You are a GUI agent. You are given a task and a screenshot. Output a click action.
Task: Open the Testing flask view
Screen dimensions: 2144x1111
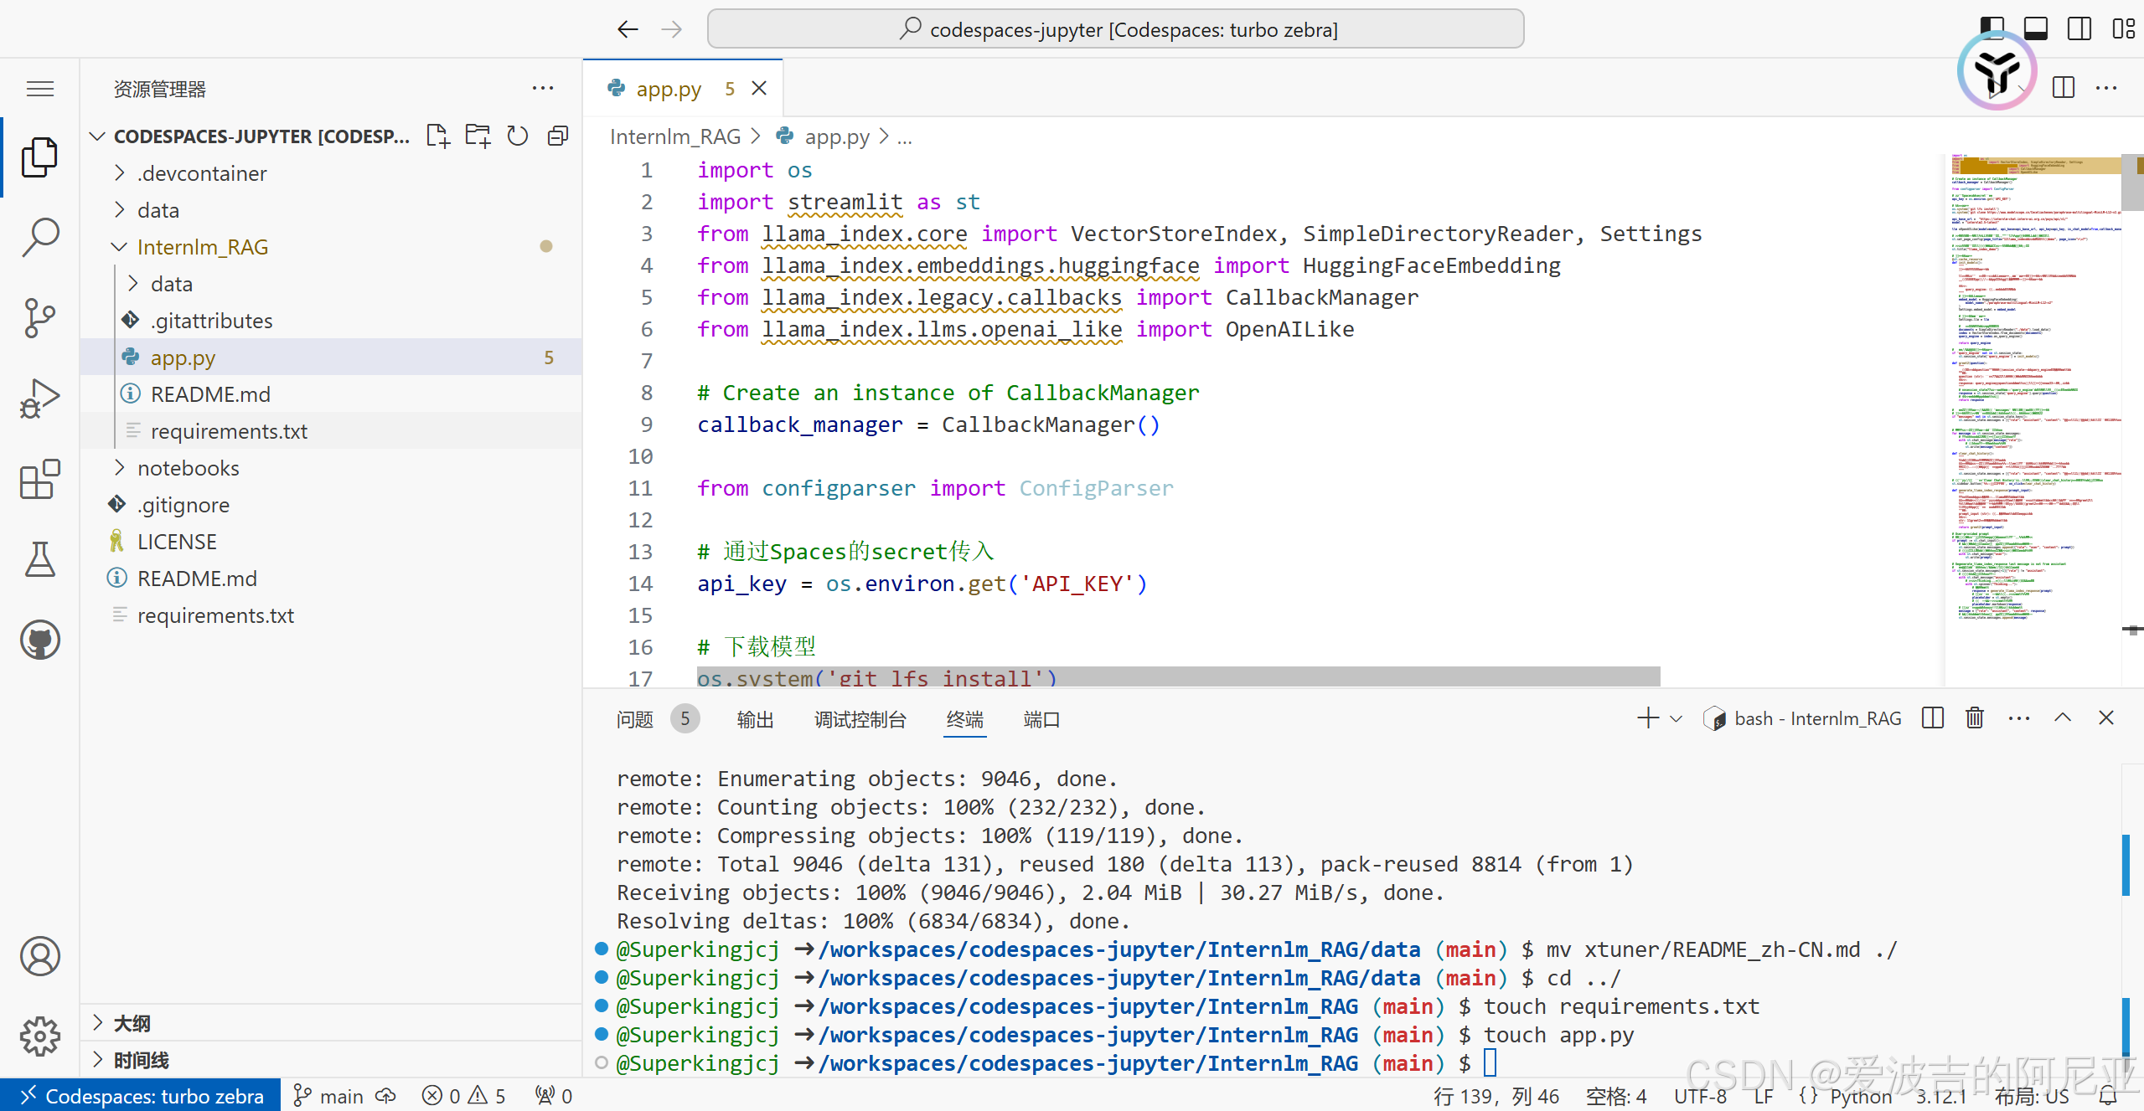39,559
